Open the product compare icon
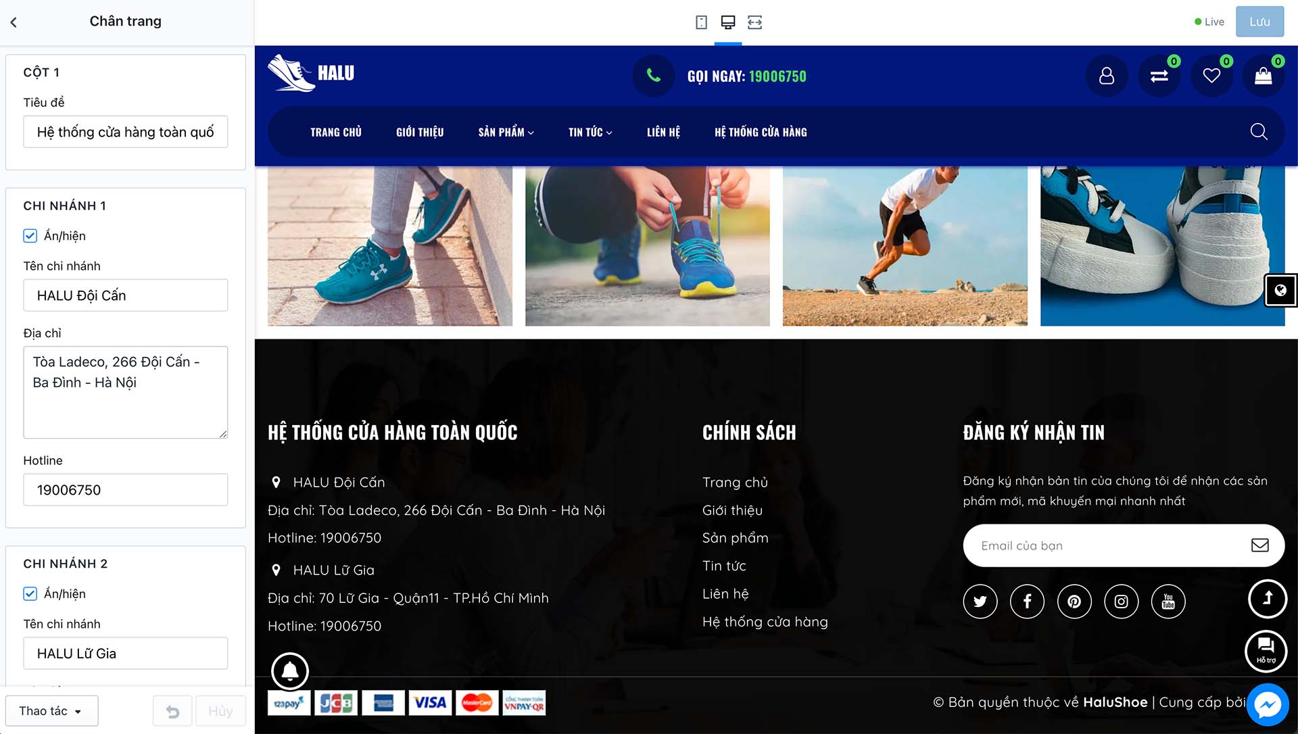This screenshot has width=1298, height=734. click(1159, 76)
